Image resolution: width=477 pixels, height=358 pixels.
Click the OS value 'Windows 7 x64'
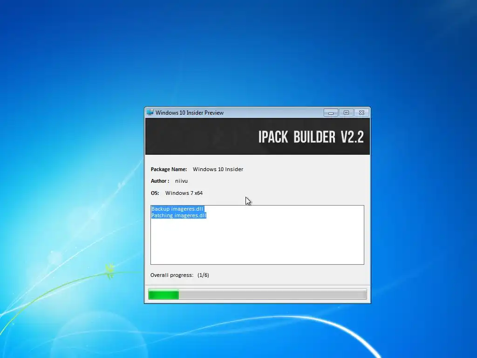point(184,193)
